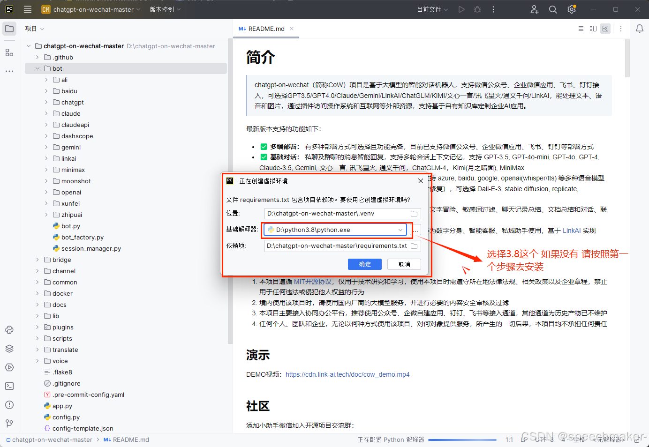Expand the bridge folder

pyautogui.click(x=38, y=260)
